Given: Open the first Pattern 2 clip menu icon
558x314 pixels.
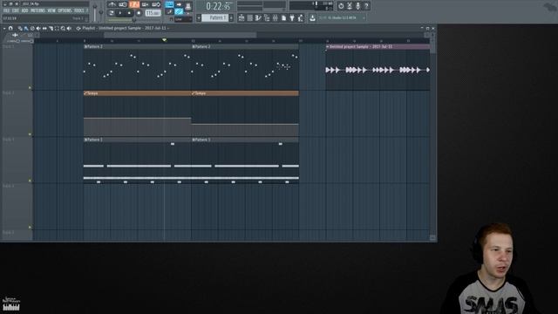Looking at the screenshot, I should [x=85, y=46].
